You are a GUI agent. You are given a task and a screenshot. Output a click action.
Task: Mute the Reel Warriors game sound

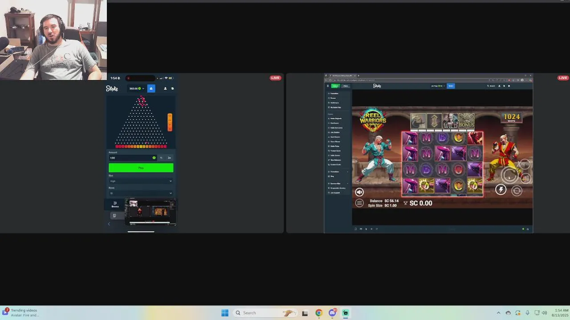[x=359, y=192]
